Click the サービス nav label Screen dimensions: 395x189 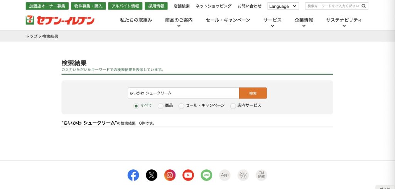(x=272, y=20)
